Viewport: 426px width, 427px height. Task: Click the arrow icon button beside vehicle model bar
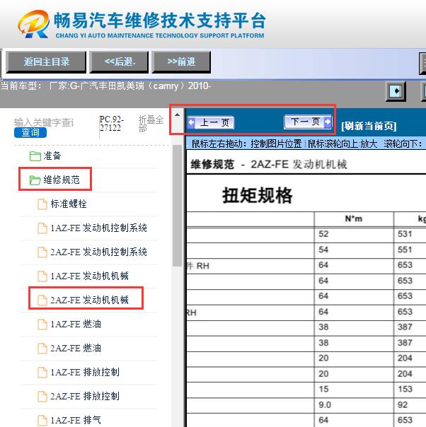(x=396, y=91)
